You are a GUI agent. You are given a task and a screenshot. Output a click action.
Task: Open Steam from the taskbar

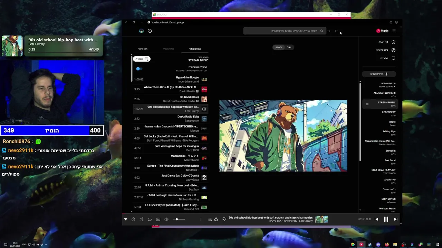coord(369,245)
